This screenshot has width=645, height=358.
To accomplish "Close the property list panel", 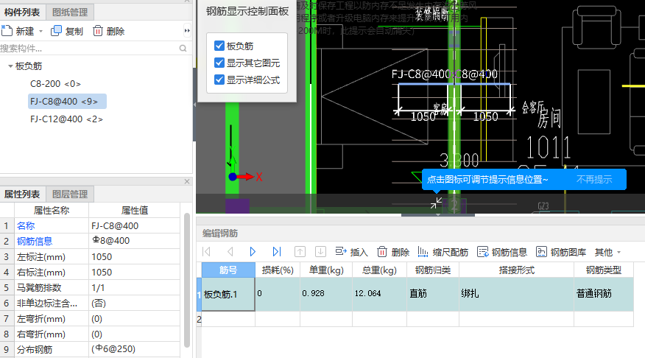I will (x=187, y=181).
